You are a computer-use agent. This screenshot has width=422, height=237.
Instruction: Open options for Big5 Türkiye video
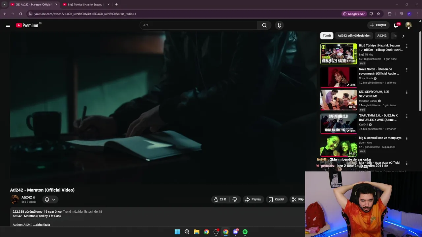tap(407, 46)
